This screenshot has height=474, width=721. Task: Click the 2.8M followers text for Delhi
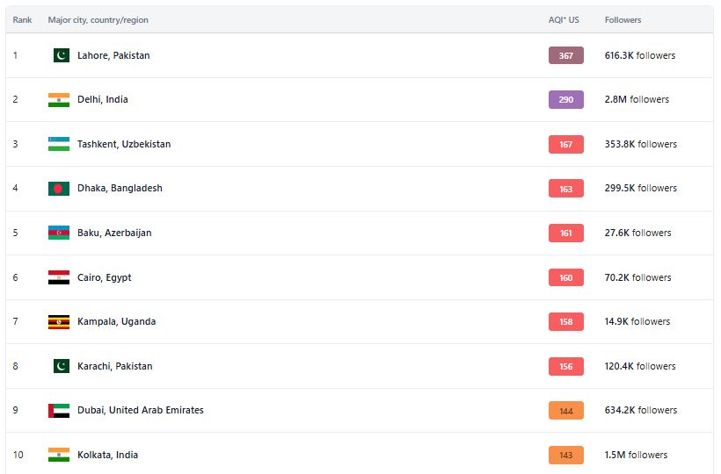tap(637, 100)
